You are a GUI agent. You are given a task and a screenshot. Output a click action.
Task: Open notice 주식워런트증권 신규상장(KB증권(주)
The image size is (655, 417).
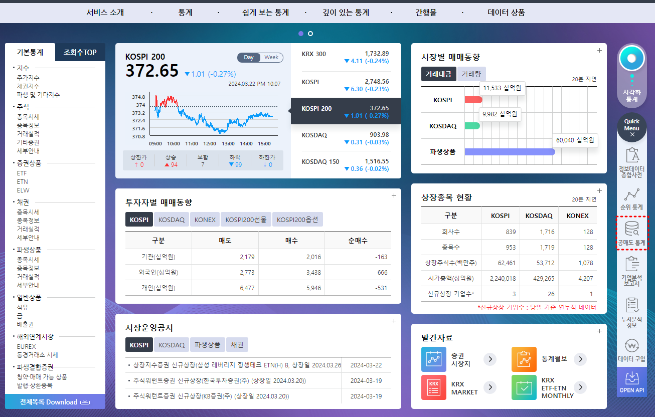click(x=212, y=396)
